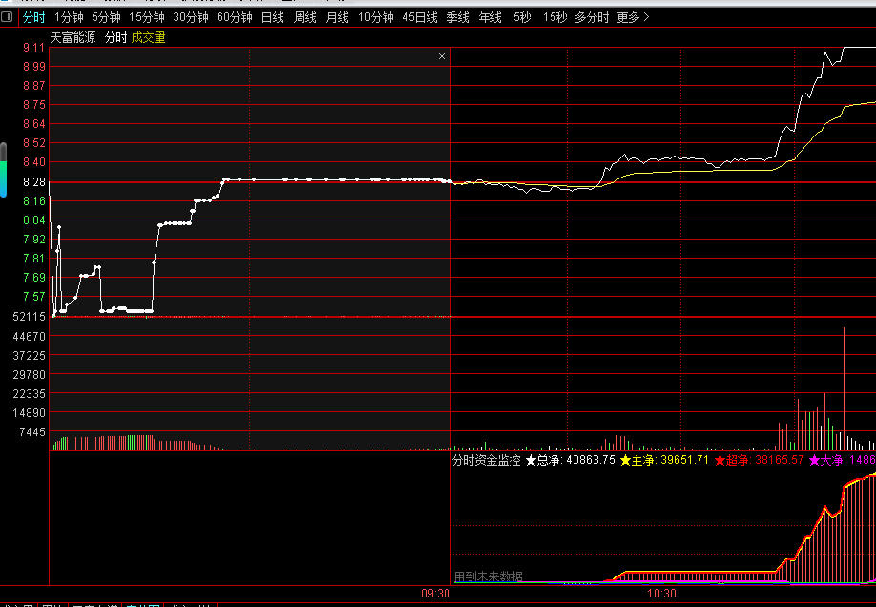Click the red star before 超净
The height and width of the screenshot is (607, 876).
[720, 460]
